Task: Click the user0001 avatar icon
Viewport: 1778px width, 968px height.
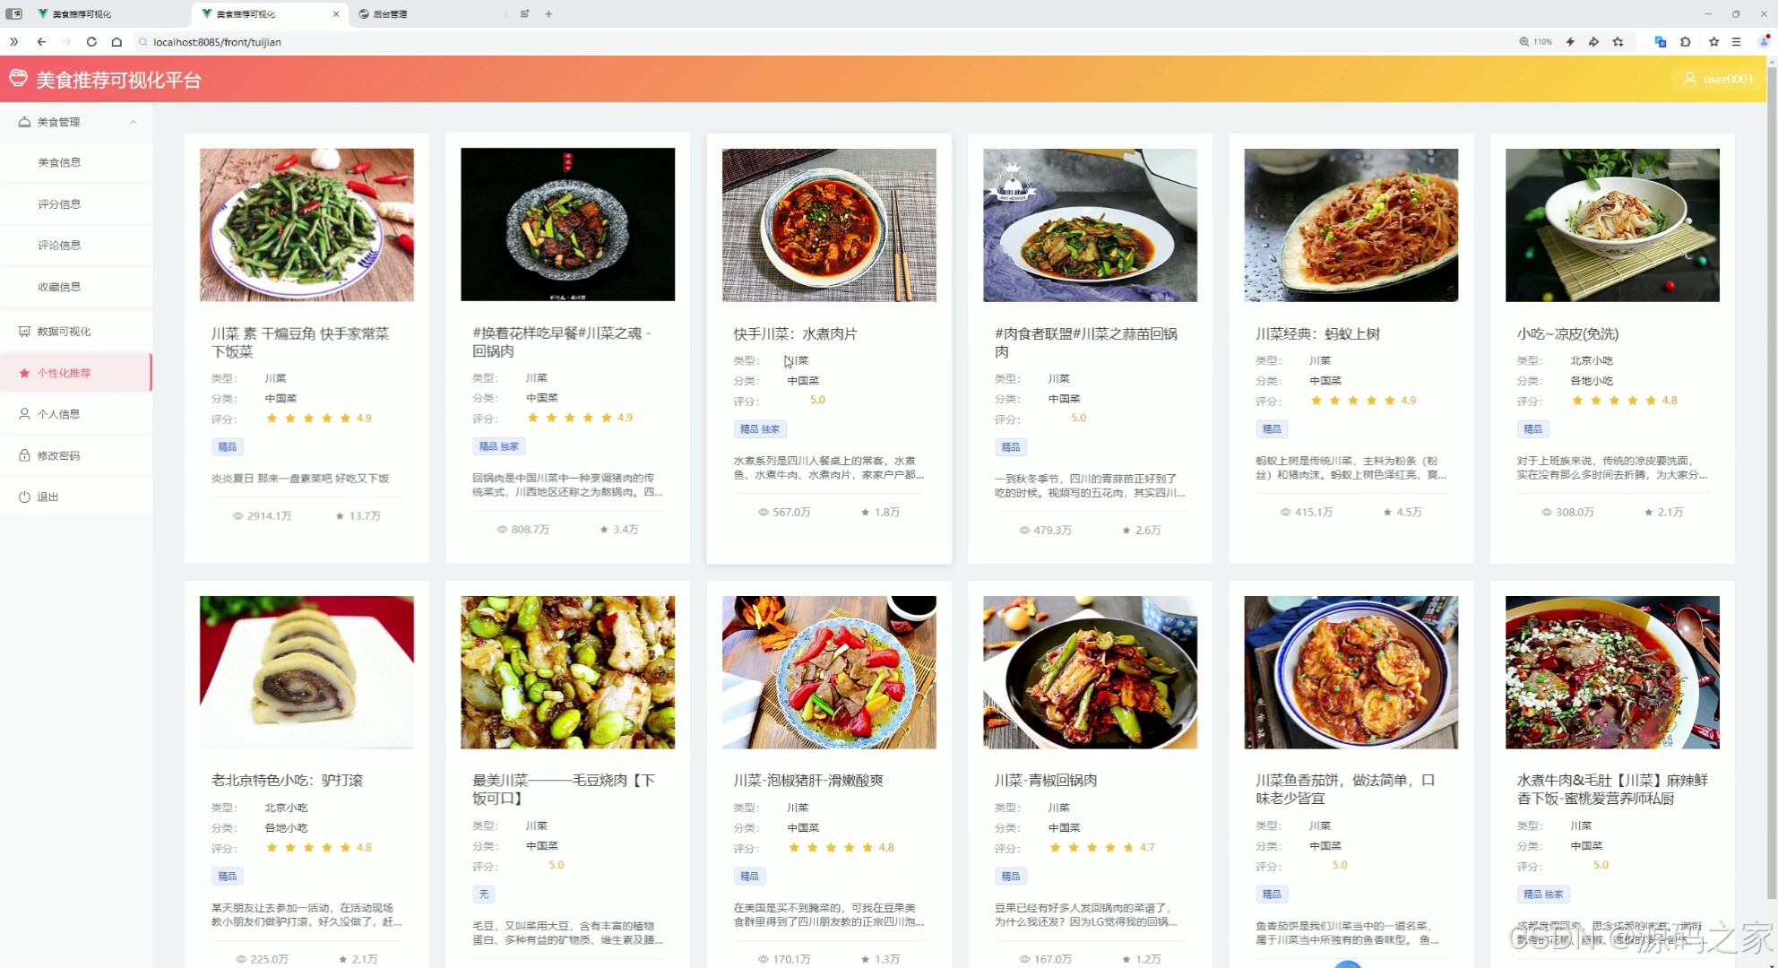Action: [1689, 79]
